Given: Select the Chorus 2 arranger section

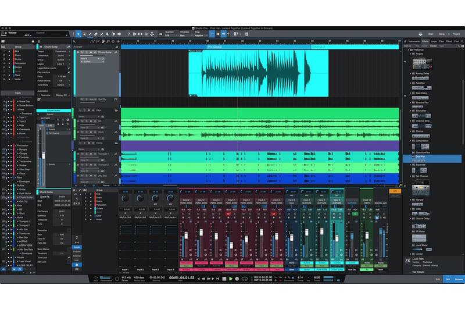Looking at the screenshot, I should 355,47.
